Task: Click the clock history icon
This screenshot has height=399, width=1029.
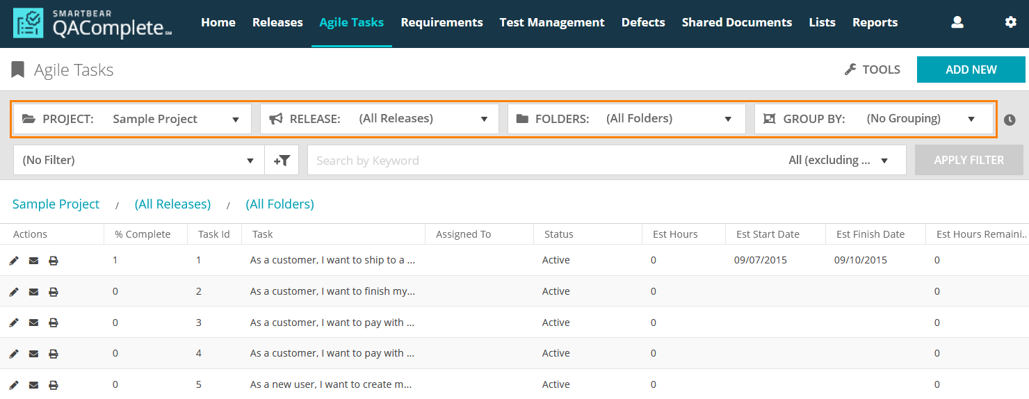Action: (1010, 120)
